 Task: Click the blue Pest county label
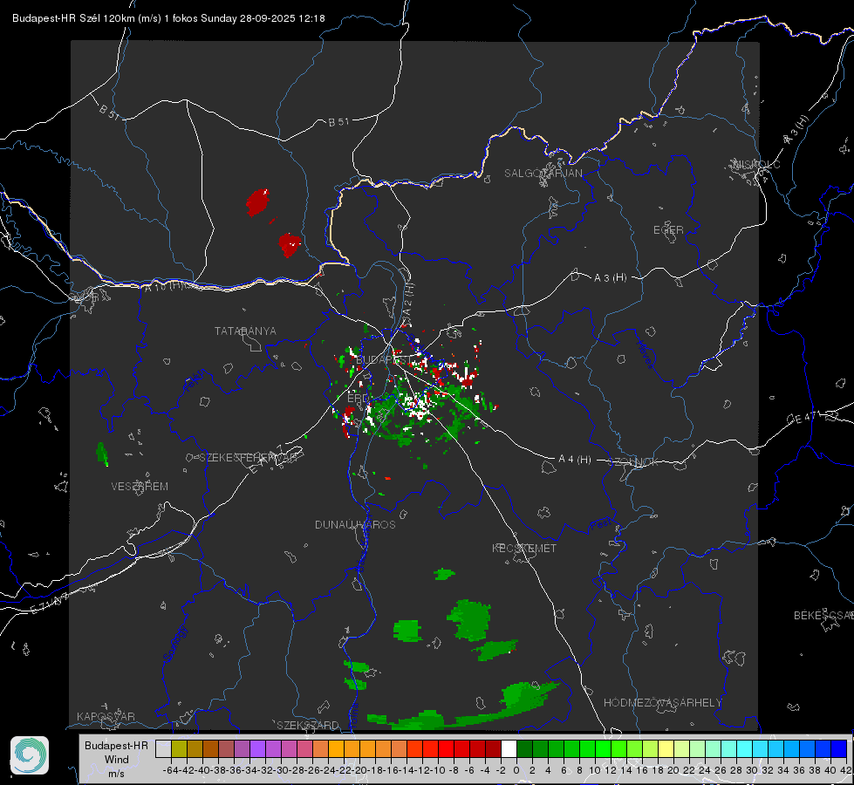tap(601, 524)
